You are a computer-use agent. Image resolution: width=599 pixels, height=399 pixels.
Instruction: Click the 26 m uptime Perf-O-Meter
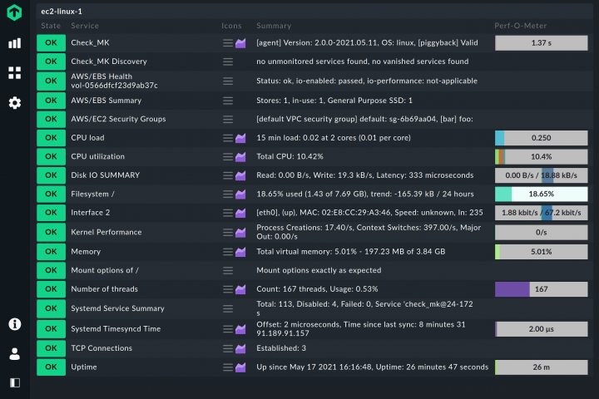pyautogui.click(x=542, y=367)
